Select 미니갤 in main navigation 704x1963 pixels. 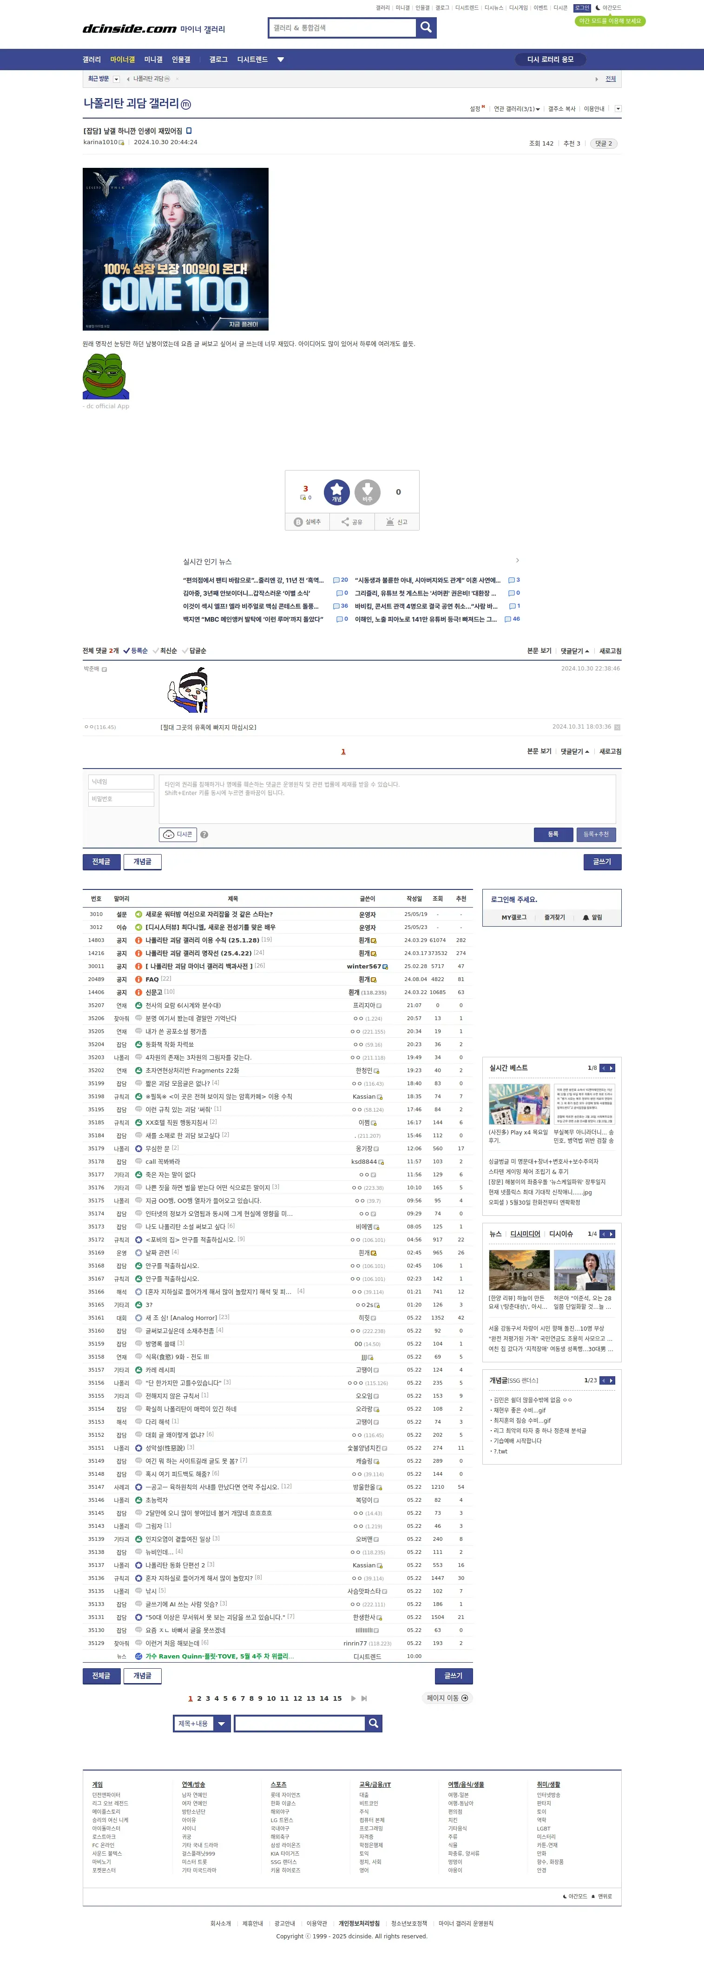pos(153,60)
